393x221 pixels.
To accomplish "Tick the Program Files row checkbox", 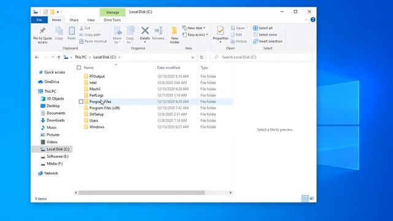I will 80,101.
